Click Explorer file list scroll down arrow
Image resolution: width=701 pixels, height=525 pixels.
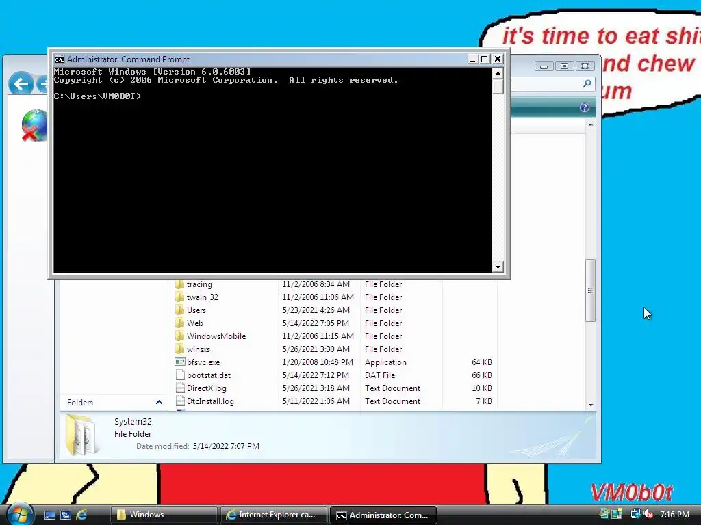[591, 405]
